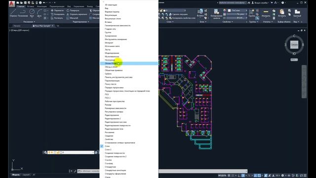316x178 pixels.
Task: Expand the Рисование panel dropdown
Action: (29, 22)
